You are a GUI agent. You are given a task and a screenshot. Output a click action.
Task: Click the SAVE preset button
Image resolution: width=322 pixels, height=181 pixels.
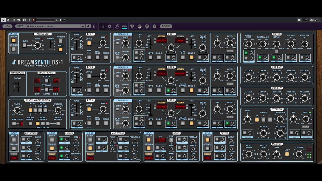point(20,26)
